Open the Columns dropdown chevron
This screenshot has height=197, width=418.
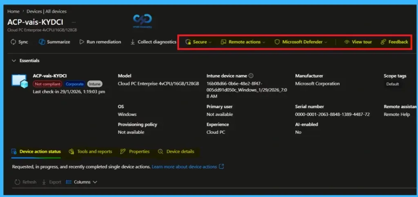(95, 182)
